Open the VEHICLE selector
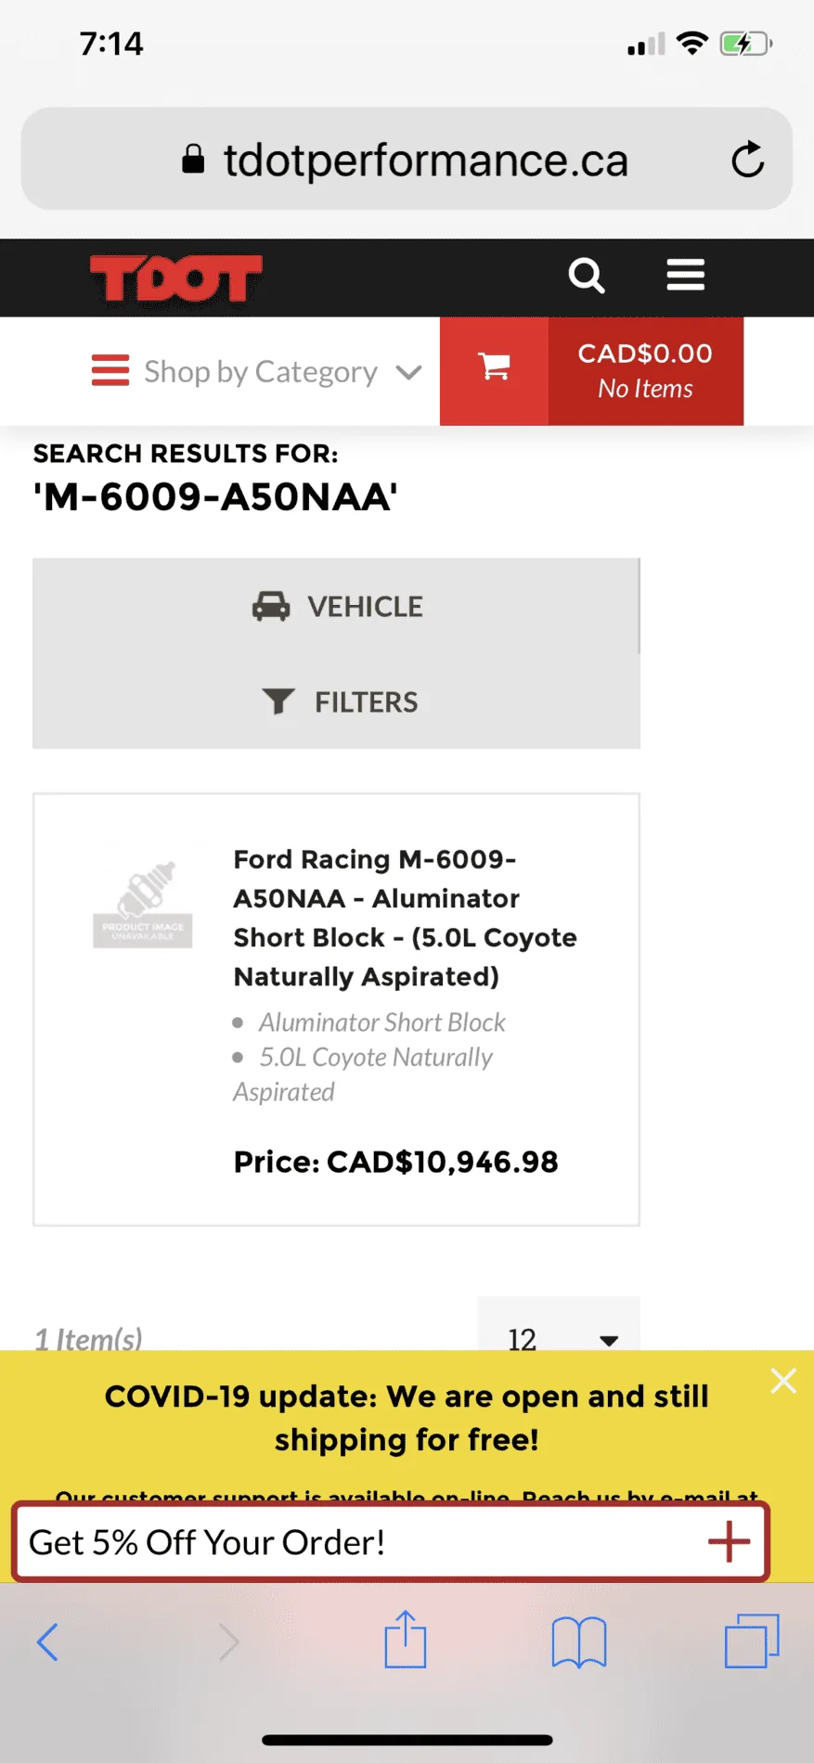Screen dimensions: 814x1763 coord(336,606)
